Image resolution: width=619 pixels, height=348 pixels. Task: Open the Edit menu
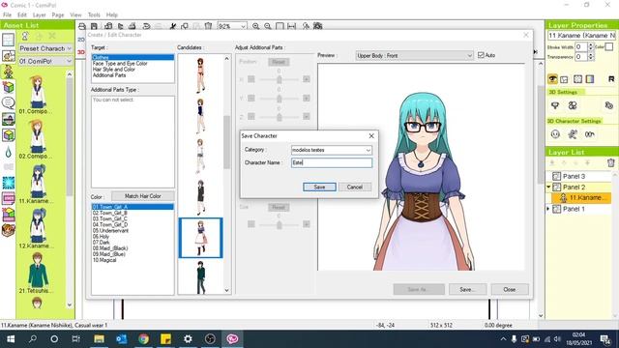click(x=22, y=15)
